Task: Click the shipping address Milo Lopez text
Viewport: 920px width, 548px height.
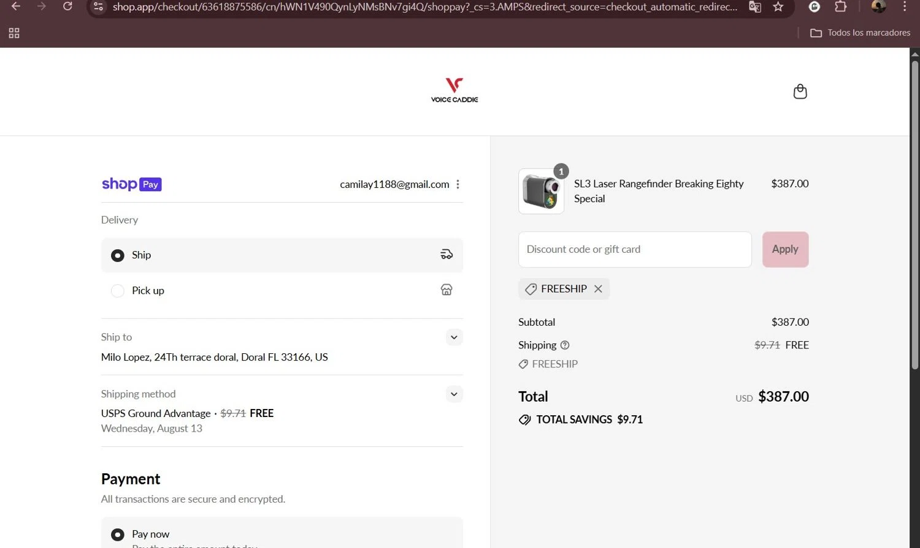Action: 215,357
